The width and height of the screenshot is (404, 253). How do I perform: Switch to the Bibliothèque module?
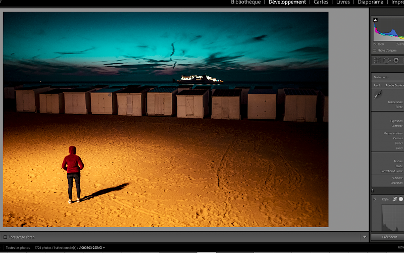tap(245, 3)
